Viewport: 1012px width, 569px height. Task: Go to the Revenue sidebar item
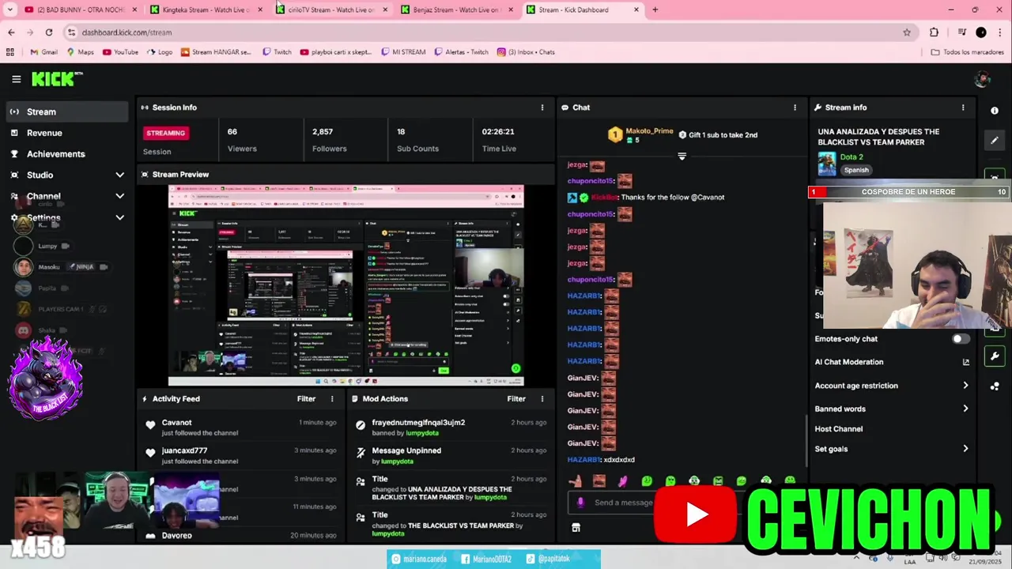(67, 133)
